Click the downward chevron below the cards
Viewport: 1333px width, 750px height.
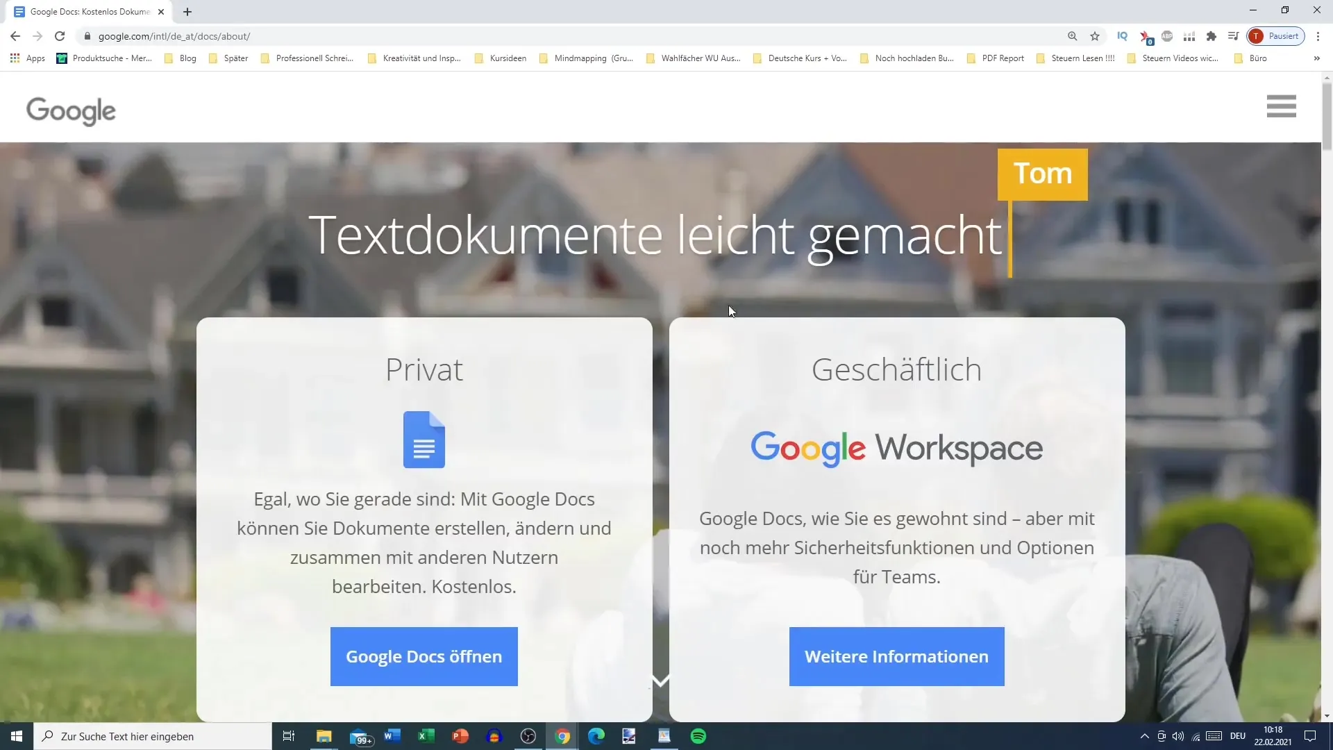660,680
